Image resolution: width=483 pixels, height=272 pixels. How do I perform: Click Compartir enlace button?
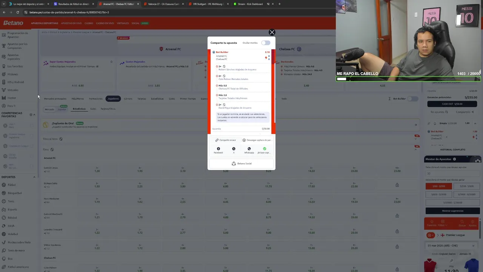click(x=226, y=140)
